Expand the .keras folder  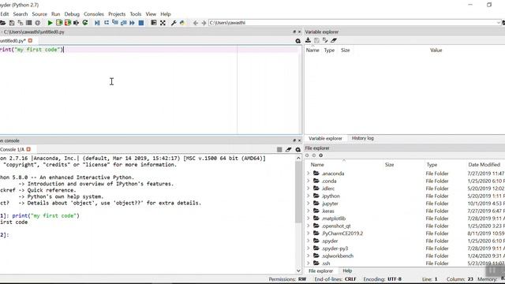pos(309,211)
